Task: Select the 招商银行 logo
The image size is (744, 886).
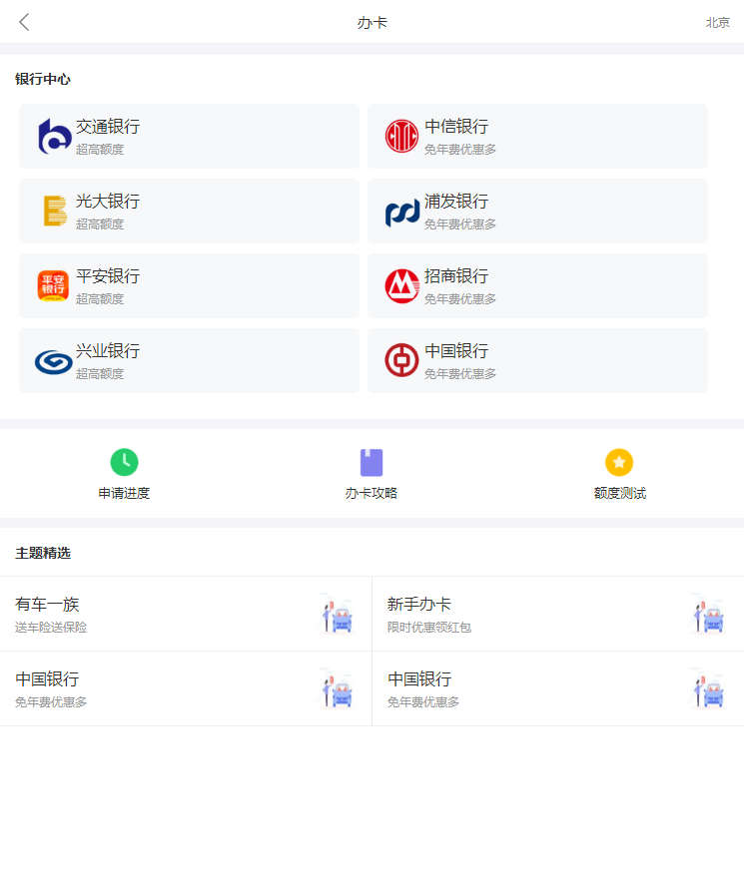Action: [x=401, y=286]
